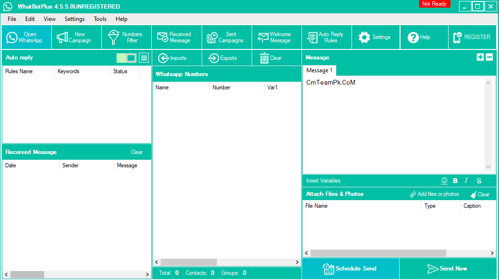
Task: Click the Type column header
Action: tap(441, 206)
